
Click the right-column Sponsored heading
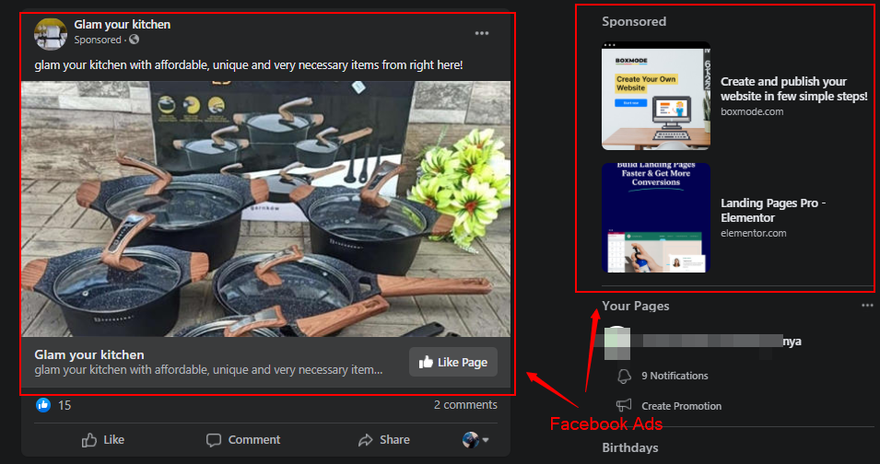[x=634, y=21]
